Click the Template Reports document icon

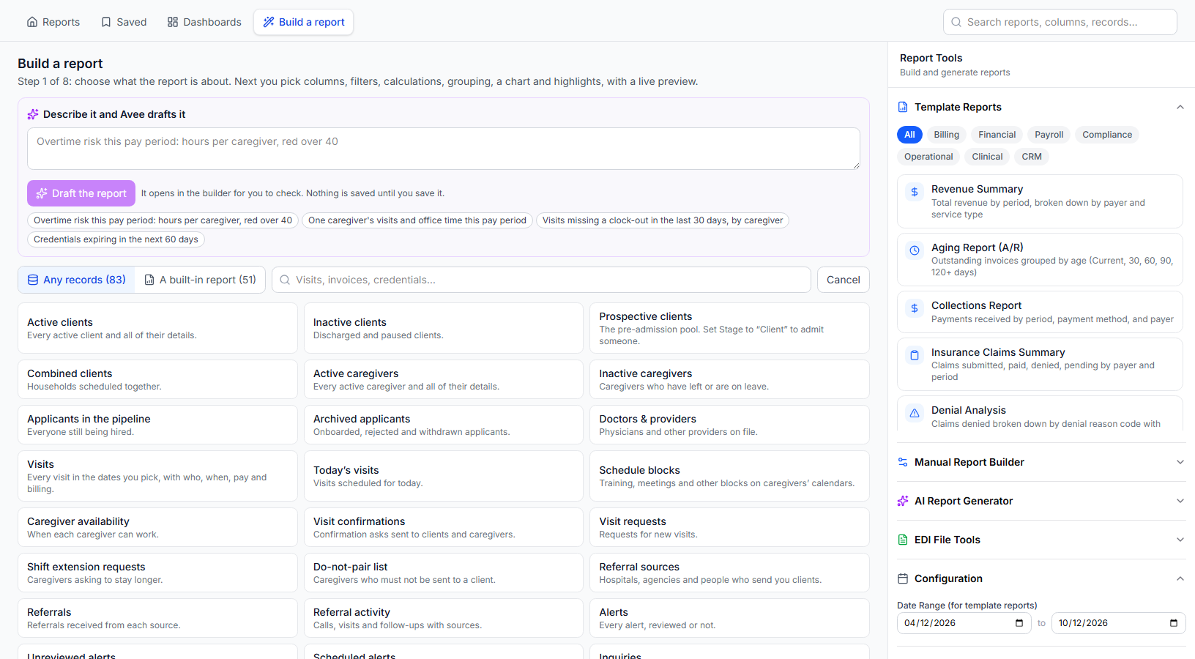[903, 107]
